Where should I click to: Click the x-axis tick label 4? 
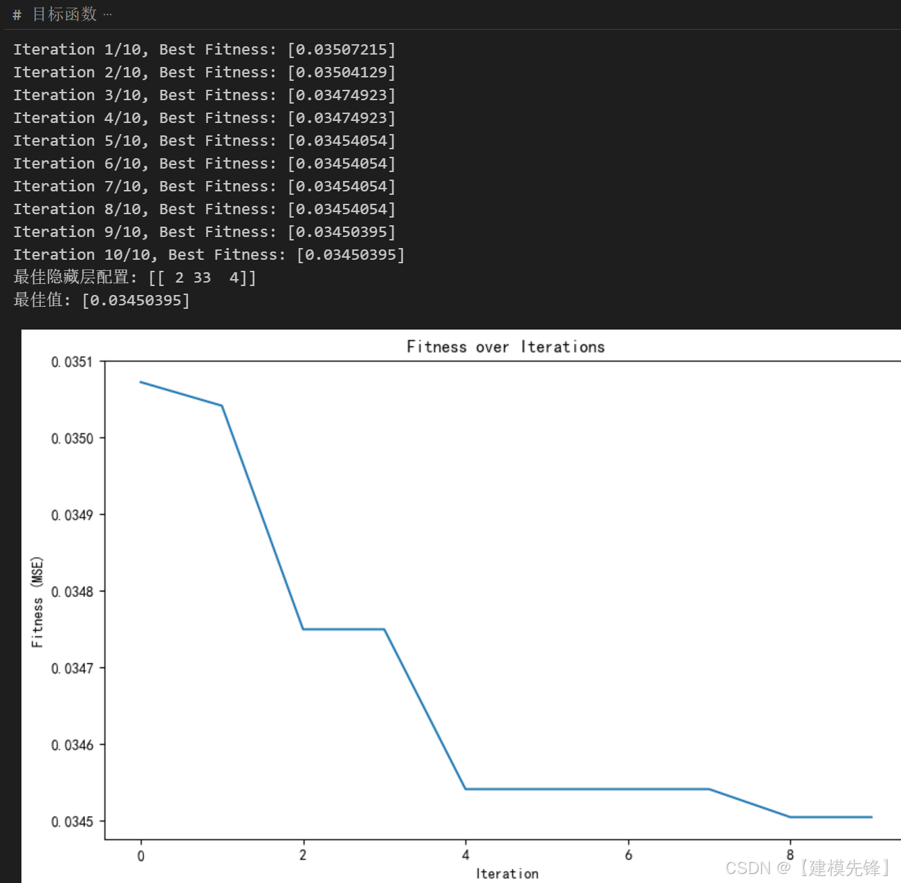(x=465, y=855)
